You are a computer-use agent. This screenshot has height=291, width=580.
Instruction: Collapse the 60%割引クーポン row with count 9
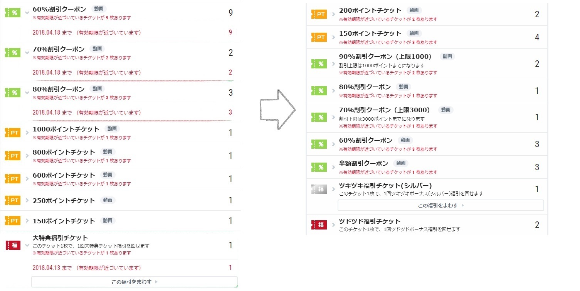point(27,13)
